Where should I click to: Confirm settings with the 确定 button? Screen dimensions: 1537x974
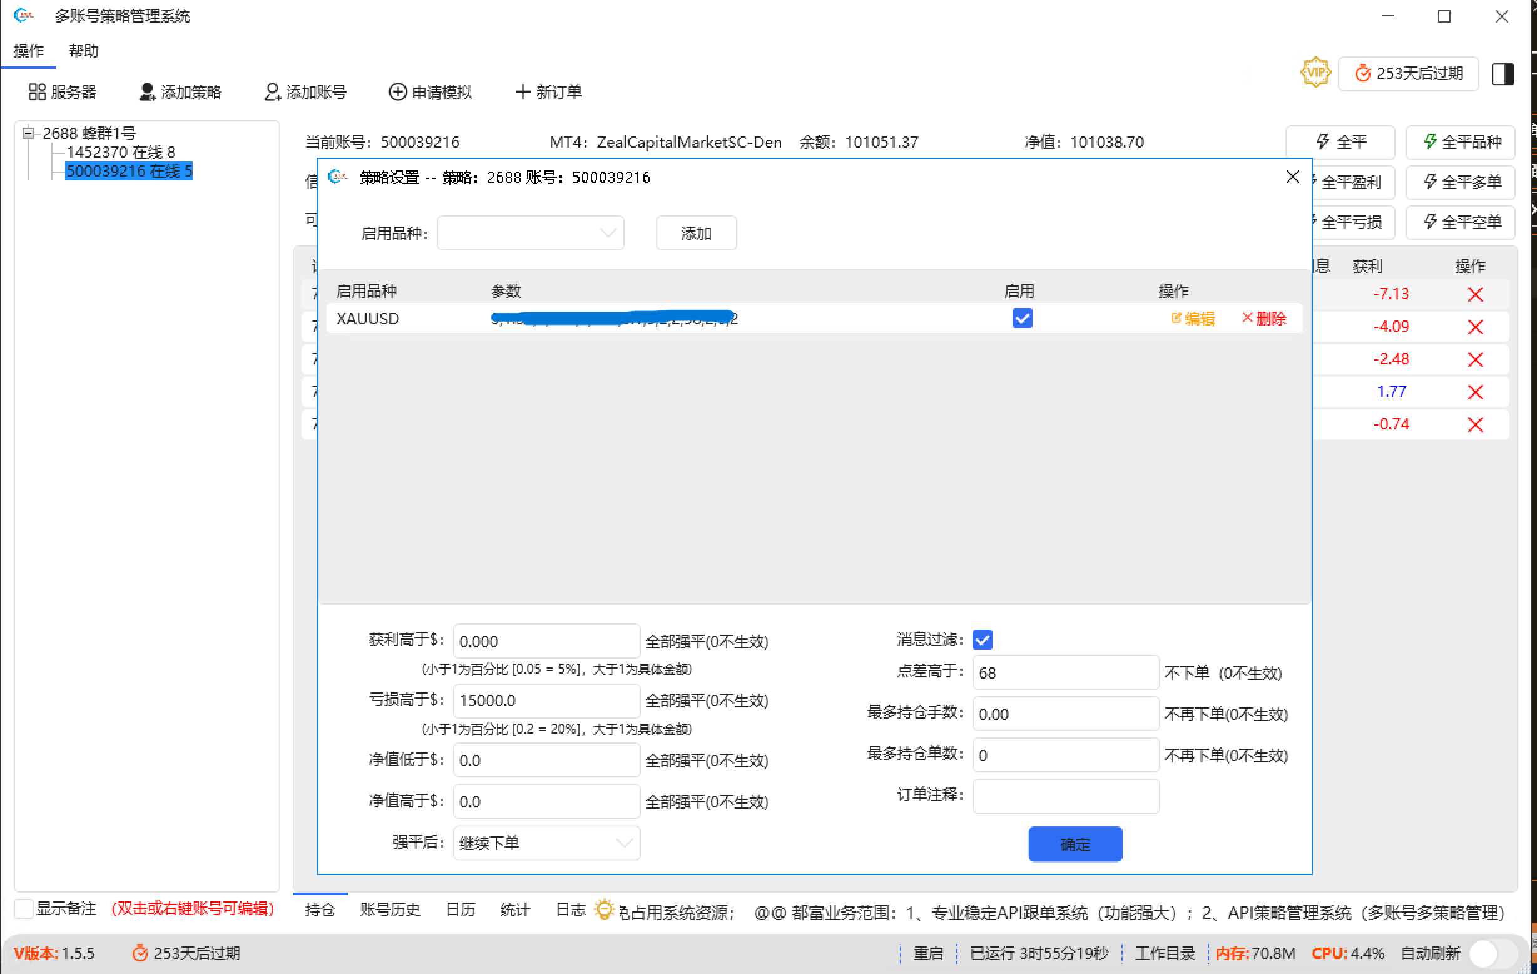(1075, 844)
